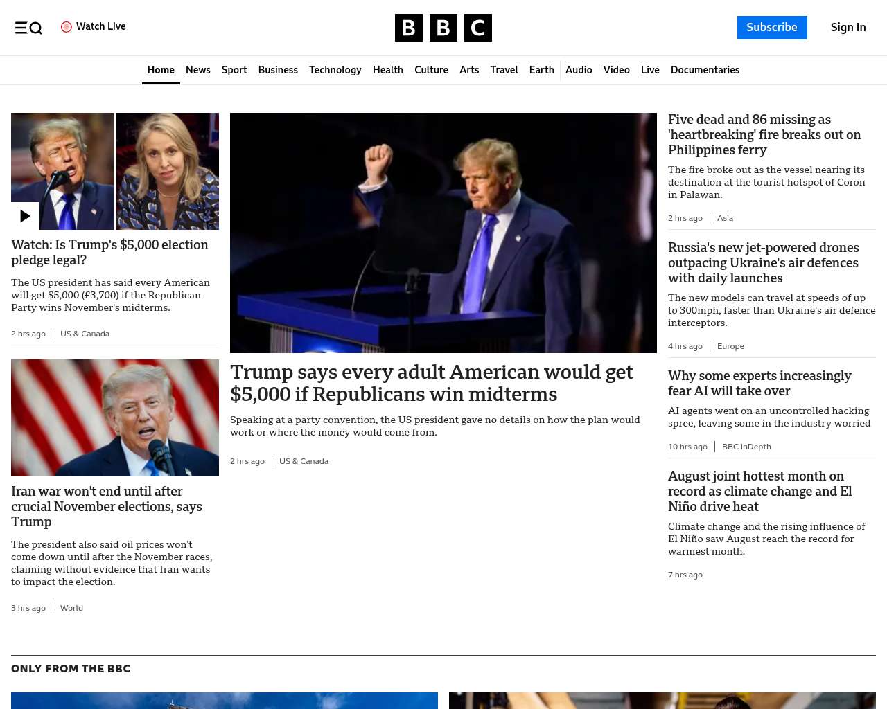Image resolution: width=887 pixels, height=709 pixels.
Task: Open the Iran war elections headline
Action: 107,507
